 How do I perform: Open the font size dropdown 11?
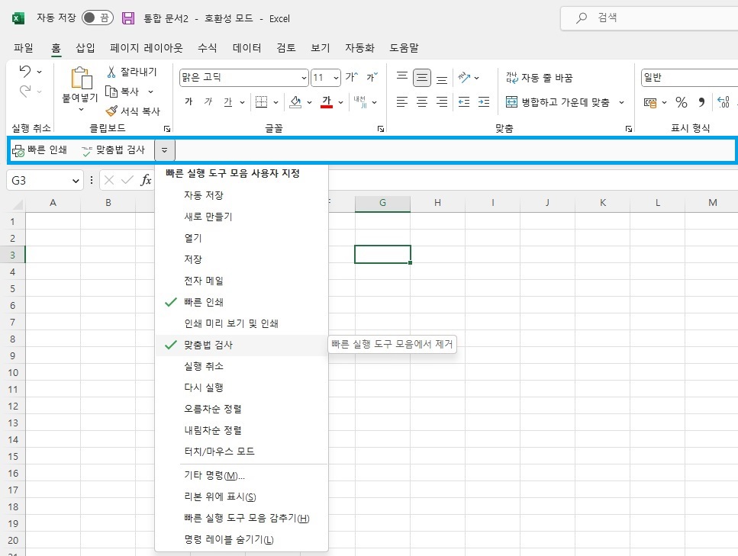point(336,78)
